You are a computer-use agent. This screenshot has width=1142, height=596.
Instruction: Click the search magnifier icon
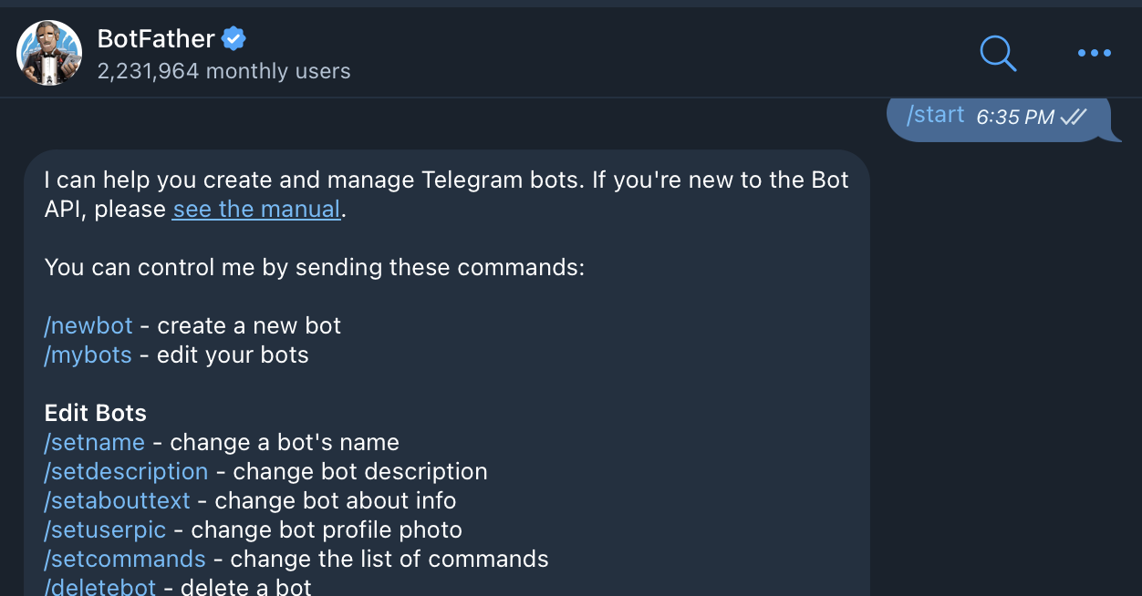click(997, 53)
